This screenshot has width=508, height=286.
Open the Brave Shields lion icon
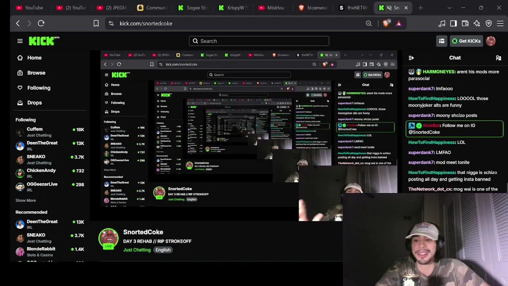click(x=386, y=23)
